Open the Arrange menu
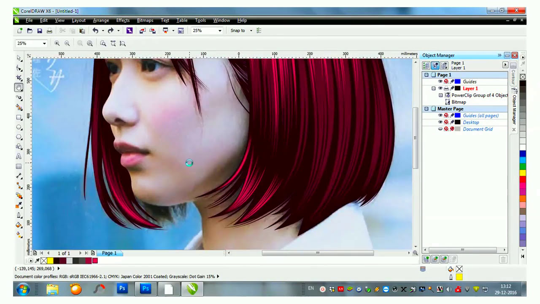This screenshot has width=540, height=304. (101, 20)
